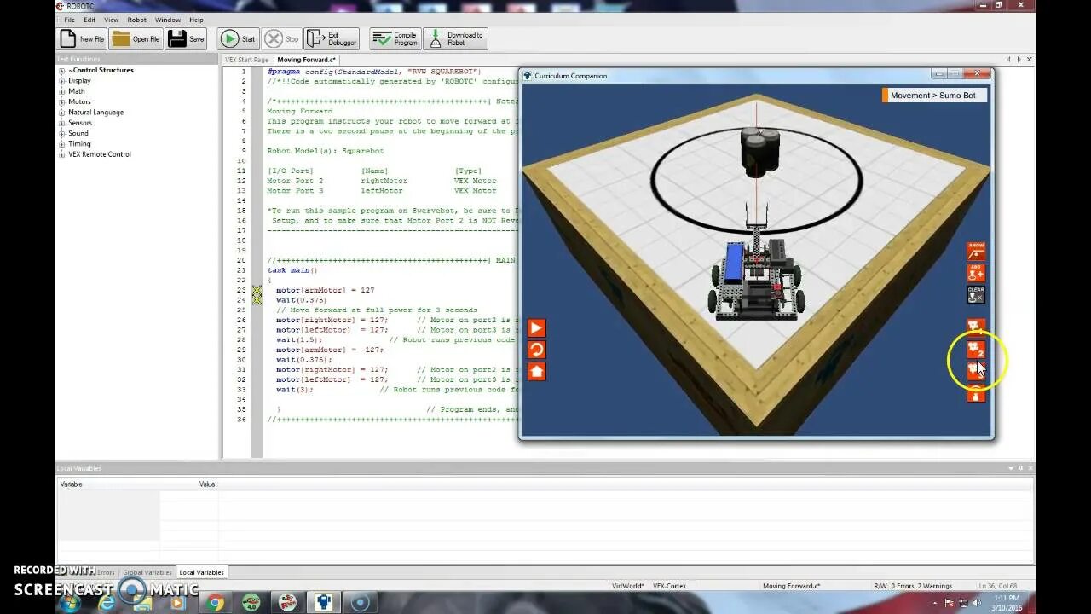Select the Local Variables tab
This screenshot has height=614, width=1091.
[x=201, y=572]
